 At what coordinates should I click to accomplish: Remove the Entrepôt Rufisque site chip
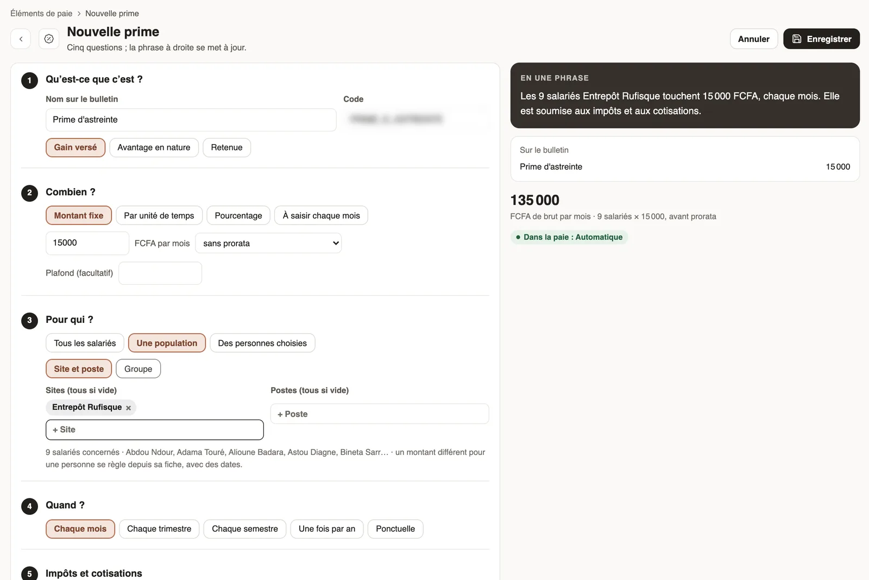(x=128, y=408)
